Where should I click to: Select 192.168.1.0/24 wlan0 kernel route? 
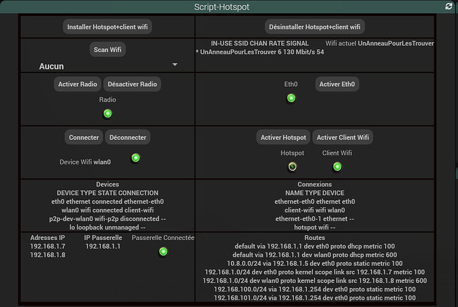(x=315, y=280)
